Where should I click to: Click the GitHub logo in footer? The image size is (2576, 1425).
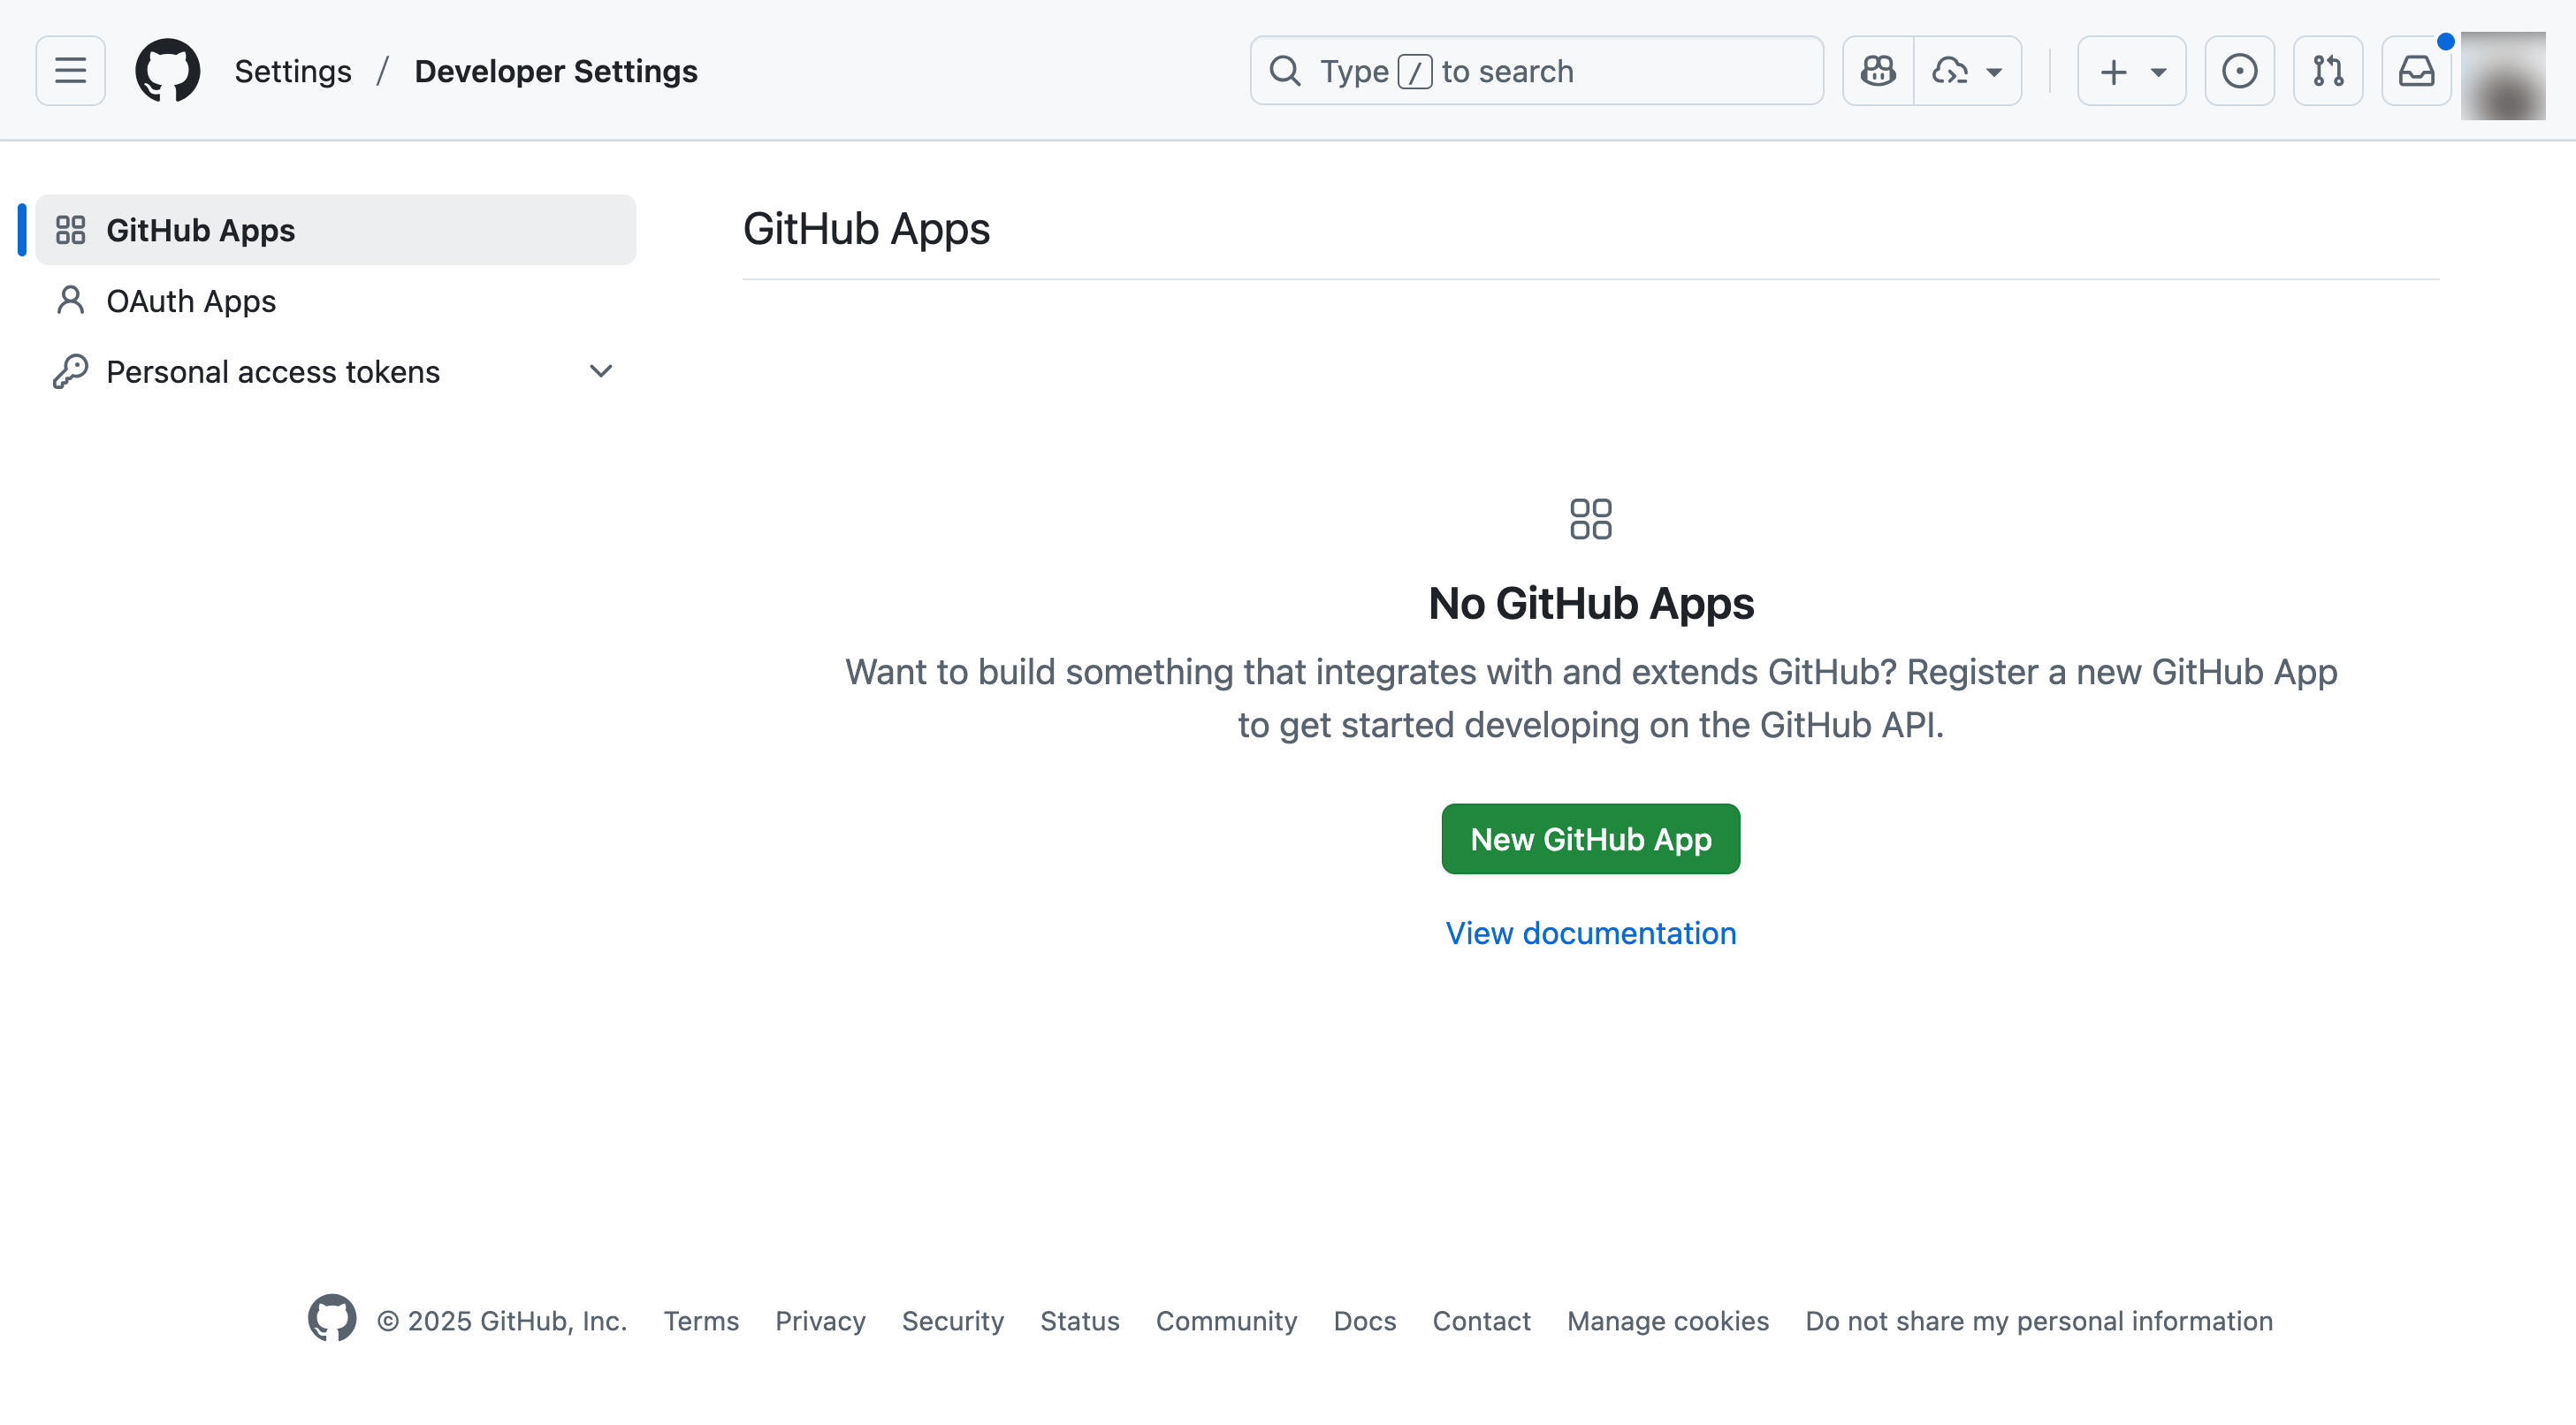click(x=332, y=1319)
